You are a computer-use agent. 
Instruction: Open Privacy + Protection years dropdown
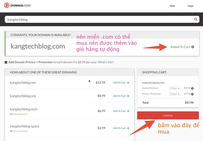click(x=175, y=94)
